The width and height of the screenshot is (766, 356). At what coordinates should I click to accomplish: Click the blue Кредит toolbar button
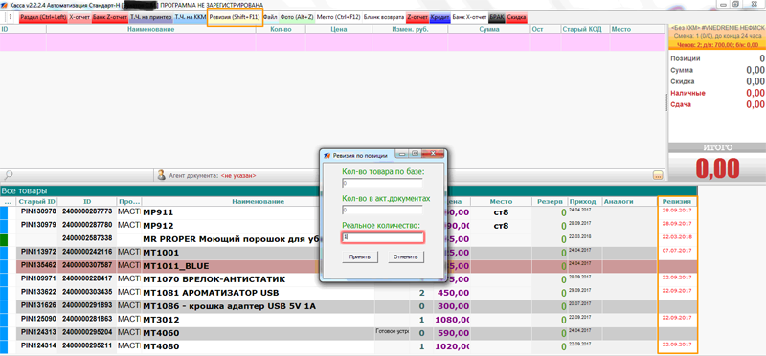439,17
